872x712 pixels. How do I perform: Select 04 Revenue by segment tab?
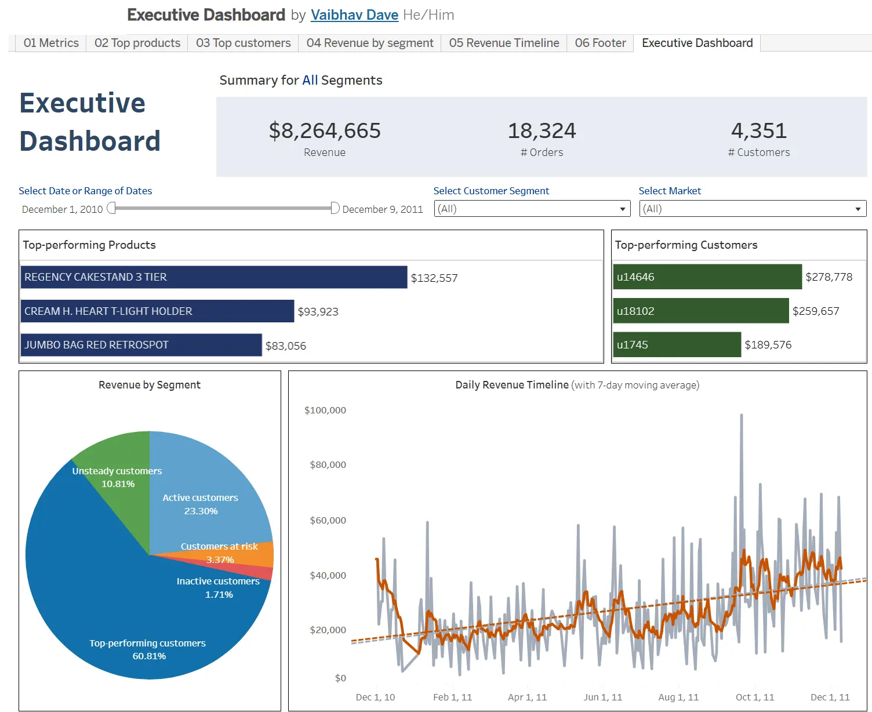point(370,43)
